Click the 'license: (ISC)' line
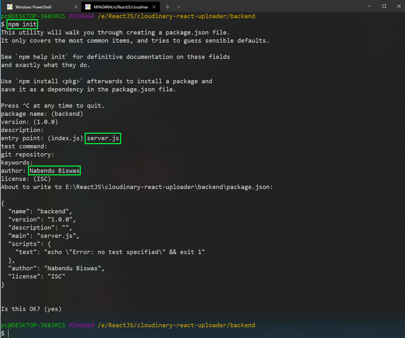 point(26,179)
